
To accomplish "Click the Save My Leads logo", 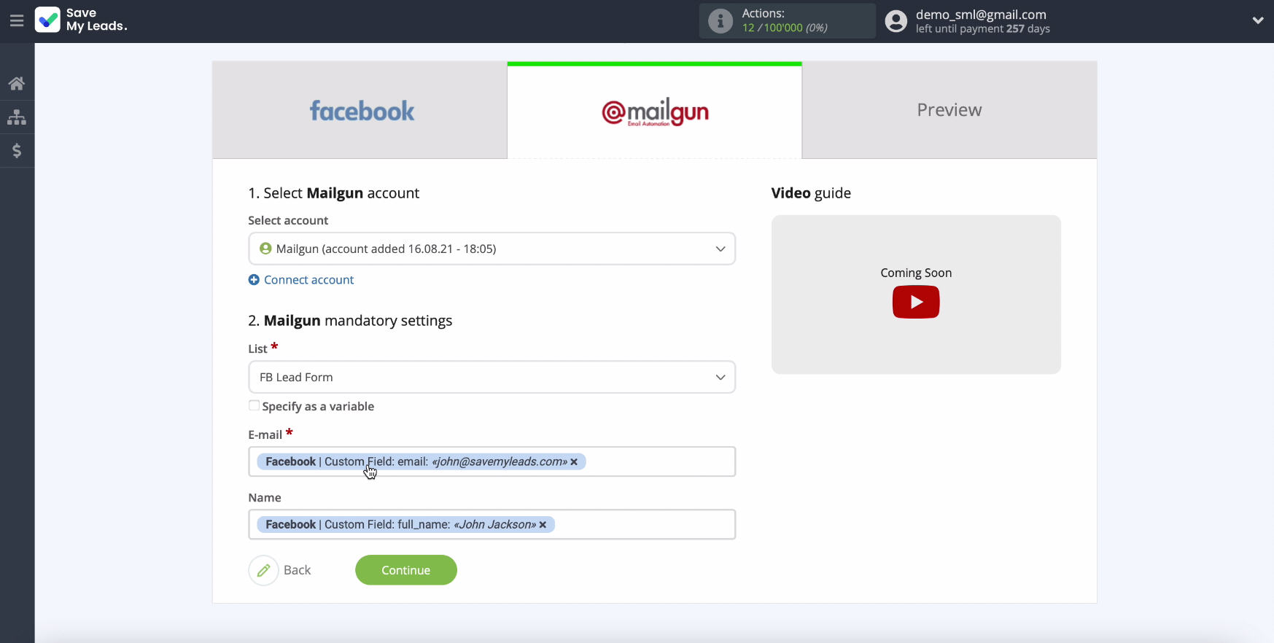I will coord(81,20).
